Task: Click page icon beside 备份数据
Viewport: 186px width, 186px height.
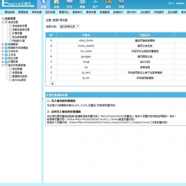Action: [x=10, y=69]
